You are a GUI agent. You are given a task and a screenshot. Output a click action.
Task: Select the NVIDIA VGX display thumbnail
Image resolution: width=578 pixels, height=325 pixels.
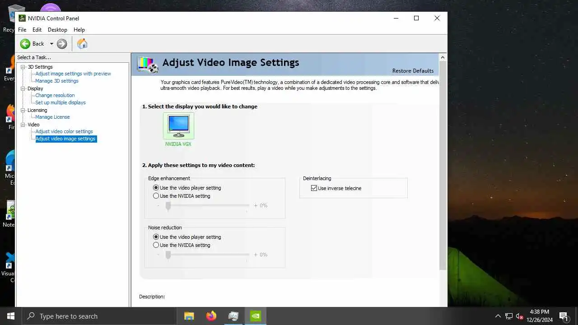[178, 126]
